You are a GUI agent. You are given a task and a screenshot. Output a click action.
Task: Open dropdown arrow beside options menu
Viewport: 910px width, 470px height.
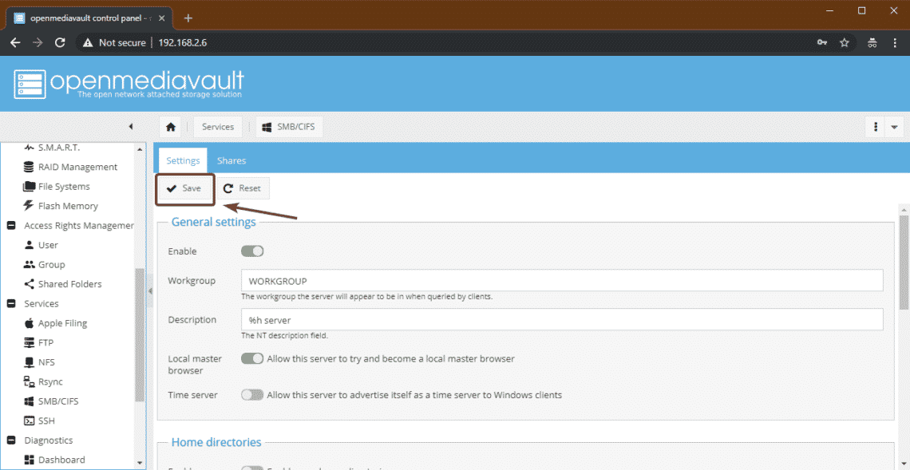click(x=894, y=127)
